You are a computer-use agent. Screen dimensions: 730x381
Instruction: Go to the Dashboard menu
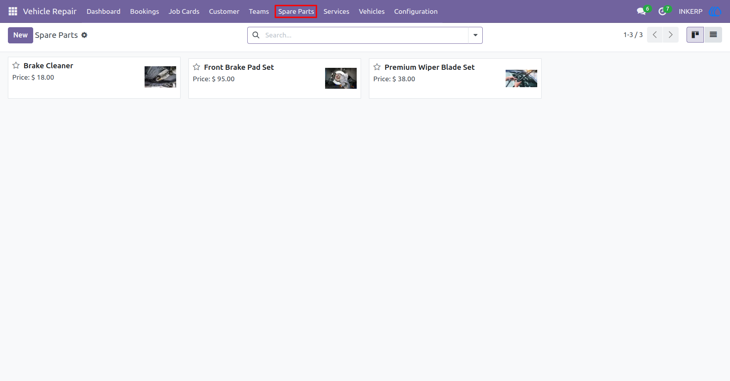103,11
